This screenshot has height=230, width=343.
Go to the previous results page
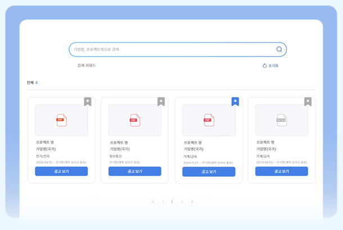click(x=163, y=202)
